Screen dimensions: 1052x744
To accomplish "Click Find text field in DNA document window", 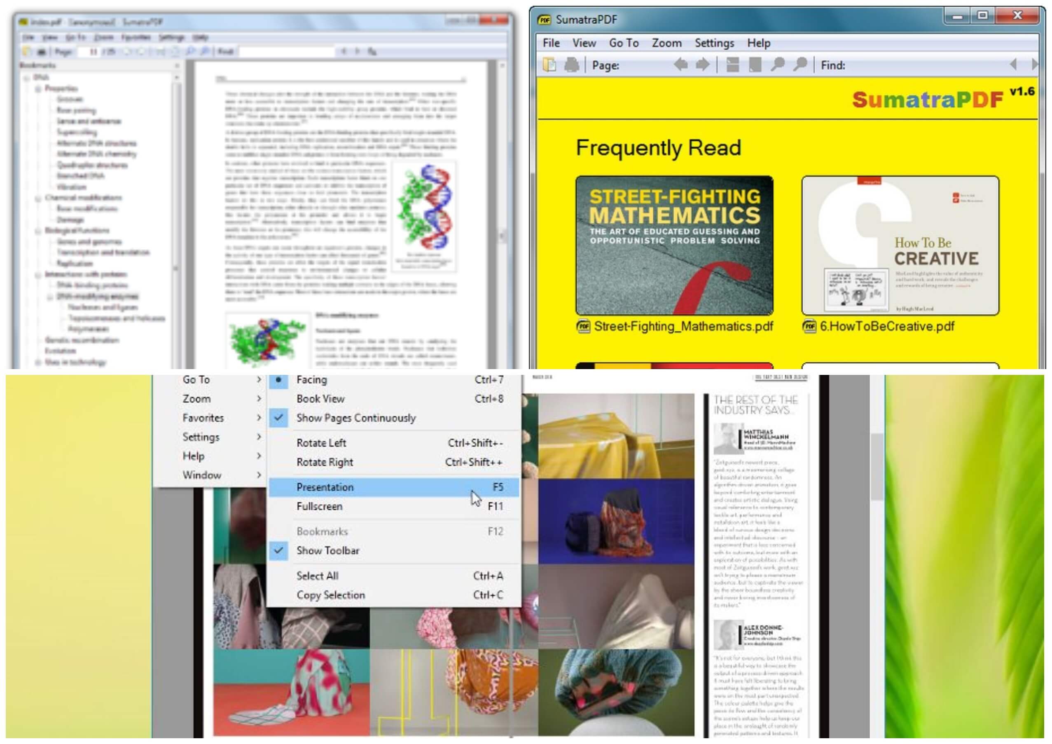I will [287, 52].
